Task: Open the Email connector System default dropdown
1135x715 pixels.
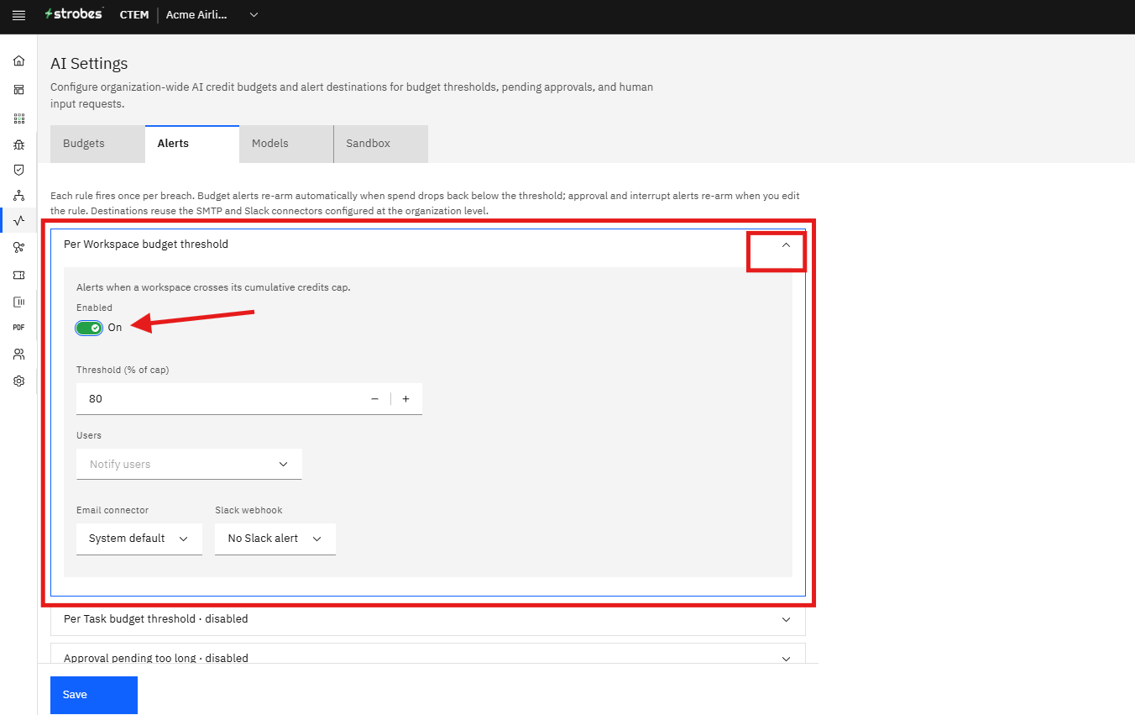Action: (x=139, y=539)
